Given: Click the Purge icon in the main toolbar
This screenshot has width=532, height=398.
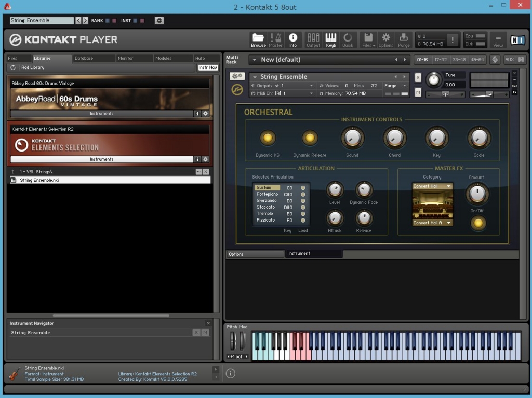Looking at the screenshot, I should [403, 40].
